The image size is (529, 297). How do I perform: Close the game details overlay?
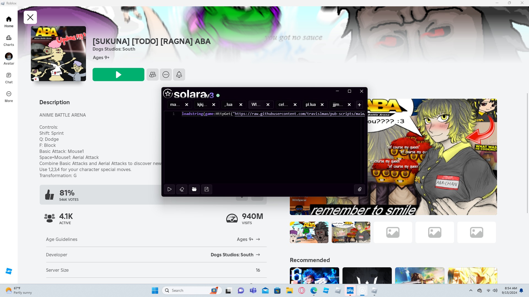point(30,17)
